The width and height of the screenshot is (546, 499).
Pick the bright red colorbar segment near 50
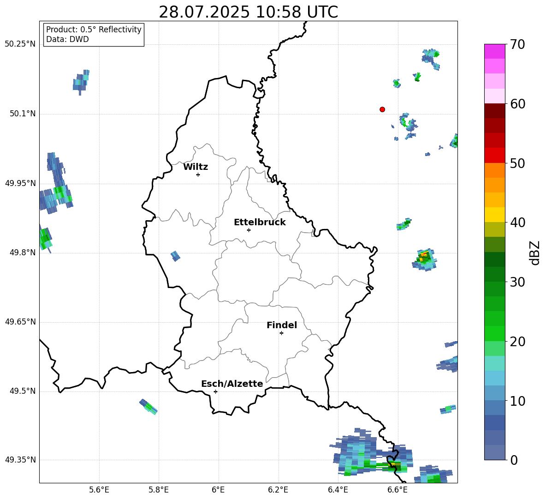pos(494,156)
